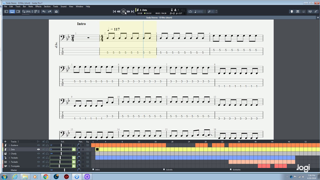
Task: Toggle visibility of the Gustavo track
Action: 38,145
